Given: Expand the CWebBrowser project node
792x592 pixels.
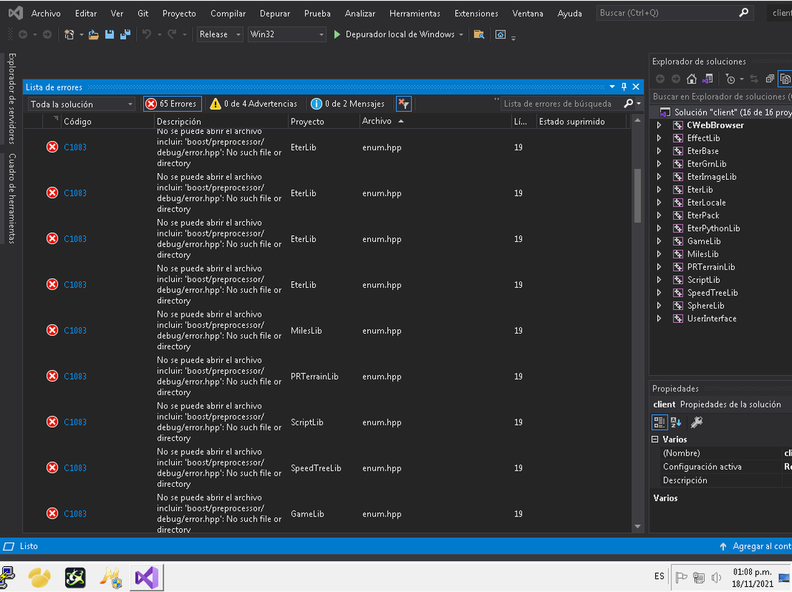Looking at the screenshot, I should (659, 125).
